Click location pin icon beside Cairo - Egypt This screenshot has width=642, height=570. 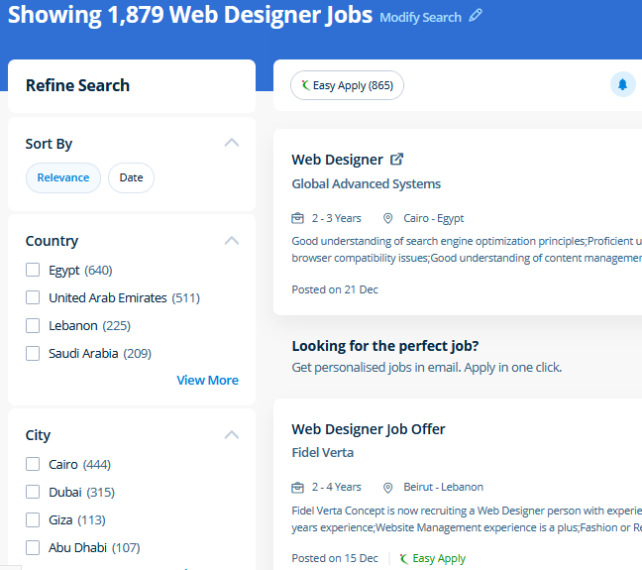click(389, 218)
